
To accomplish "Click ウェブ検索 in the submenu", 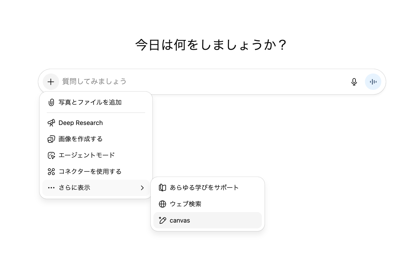I will (186, 204).
